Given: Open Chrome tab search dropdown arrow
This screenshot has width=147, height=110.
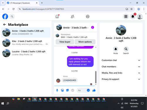Looking at the screenshot, I should click(3, 3).
